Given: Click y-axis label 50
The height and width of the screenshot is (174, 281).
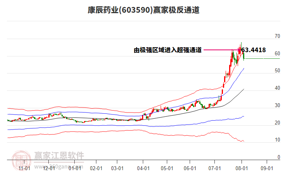Looking at the screenshot, I should [278, 71].
